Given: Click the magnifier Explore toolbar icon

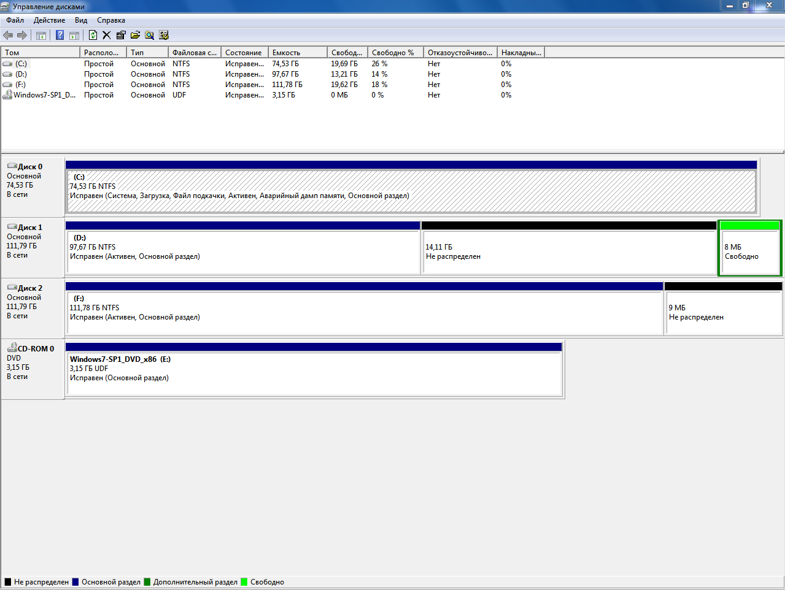Looking at the screenshot, I should (x=149, y=36).
